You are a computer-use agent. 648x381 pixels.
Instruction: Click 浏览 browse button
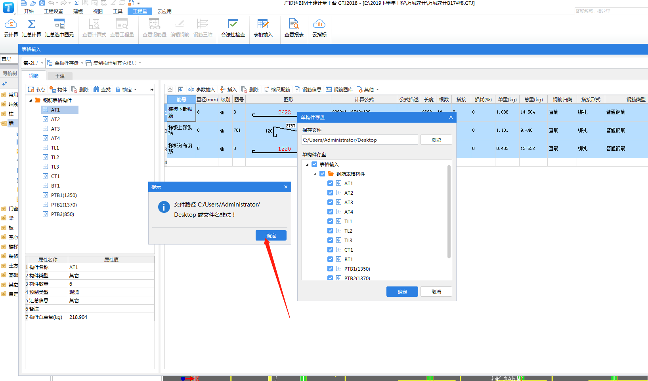436,140
